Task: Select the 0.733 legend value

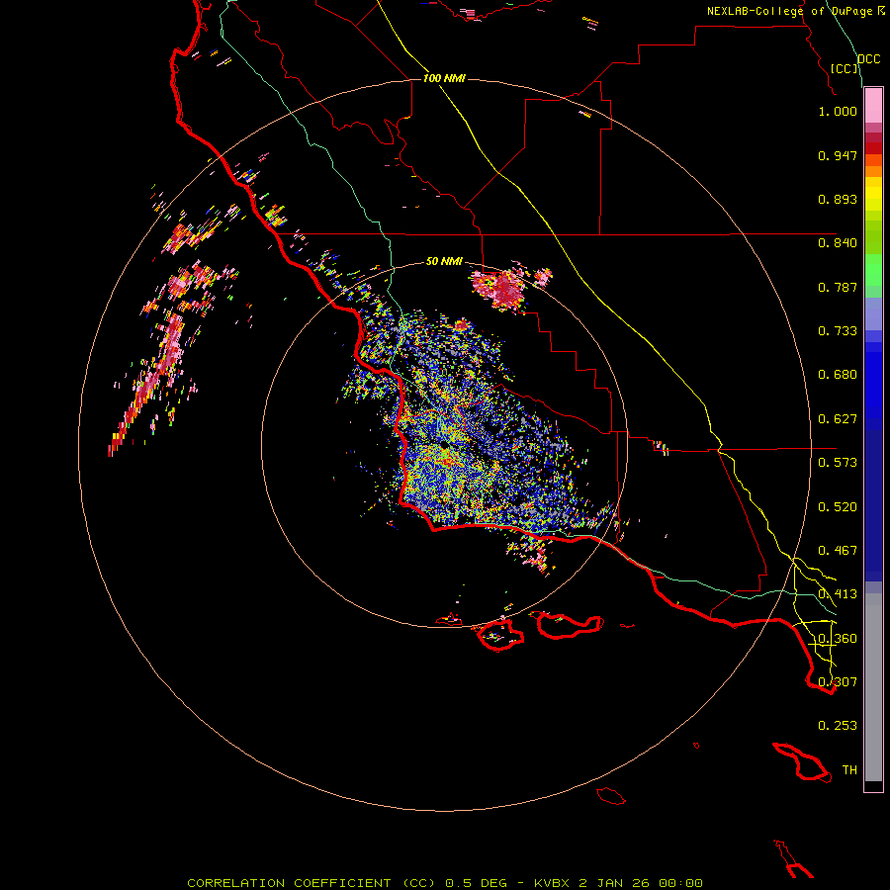Action: 838,331
